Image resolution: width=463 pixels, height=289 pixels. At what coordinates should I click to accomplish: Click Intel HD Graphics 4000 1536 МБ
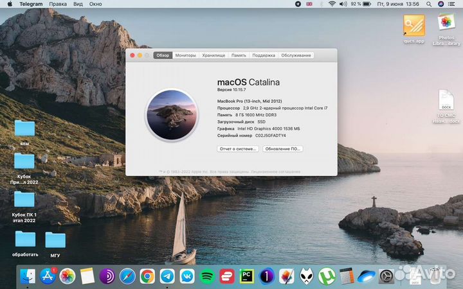(x=269, y=128)
